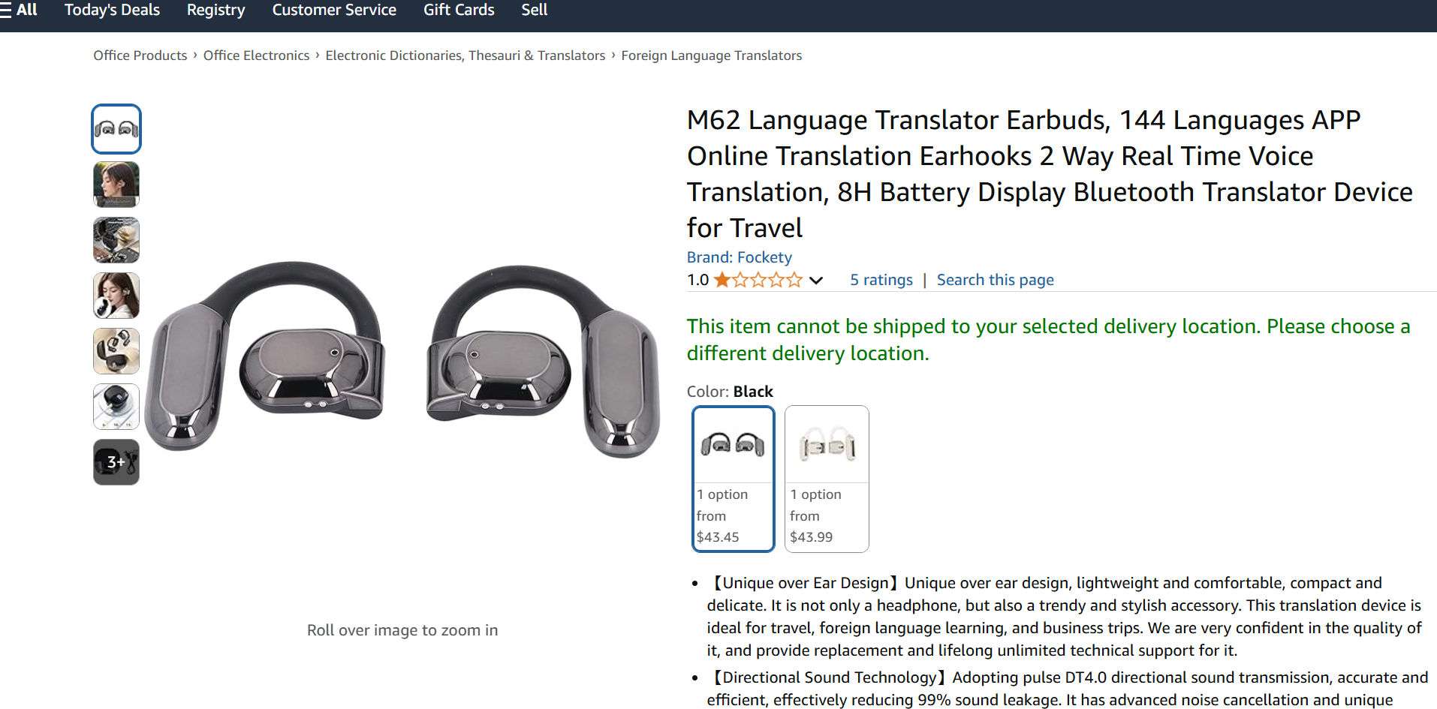The height and width of the screenshot is (709, 1437).
Task: View the 5 ratings link
Action: coord(881,280)
